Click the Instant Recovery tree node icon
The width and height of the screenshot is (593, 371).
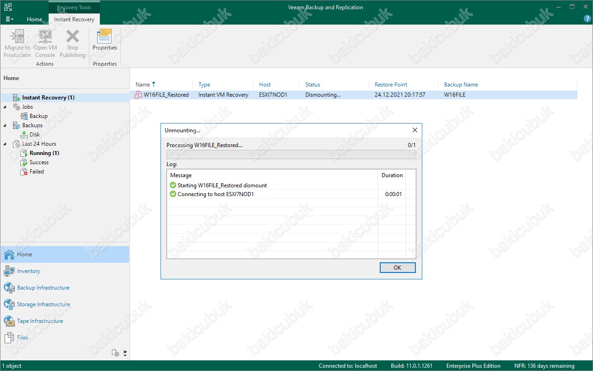pyautogui.click(x=16, y=98)
